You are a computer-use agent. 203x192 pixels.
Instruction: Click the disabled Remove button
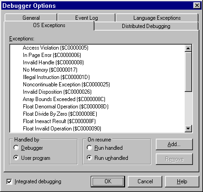(174, 159)
